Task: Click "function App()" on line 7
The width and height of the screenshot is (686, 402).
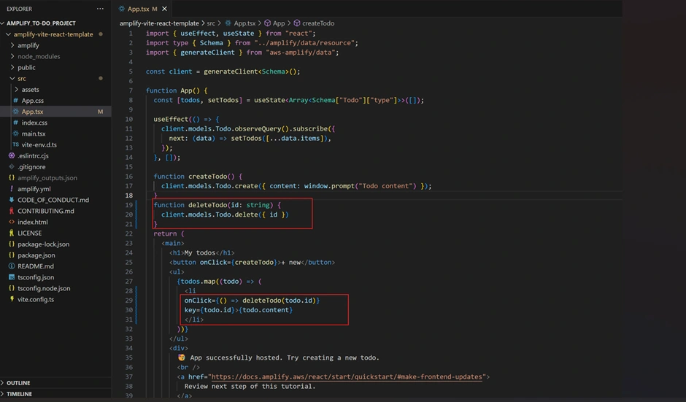Action: 173,90
